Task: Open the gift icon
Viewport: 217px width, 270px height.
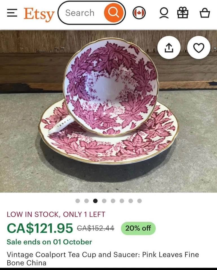Action: tap(183, 13)
